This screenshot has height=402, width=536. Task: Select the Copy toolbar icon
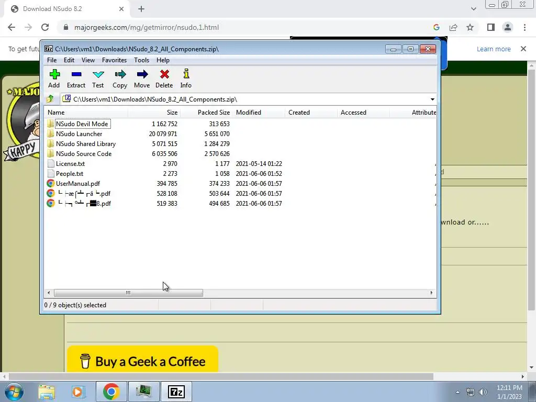(x=120, y=79)
